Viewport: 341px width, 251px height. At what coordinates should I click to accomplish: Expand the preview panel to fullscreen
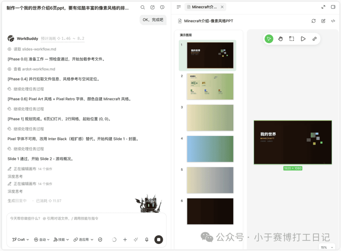coord(323,7)
